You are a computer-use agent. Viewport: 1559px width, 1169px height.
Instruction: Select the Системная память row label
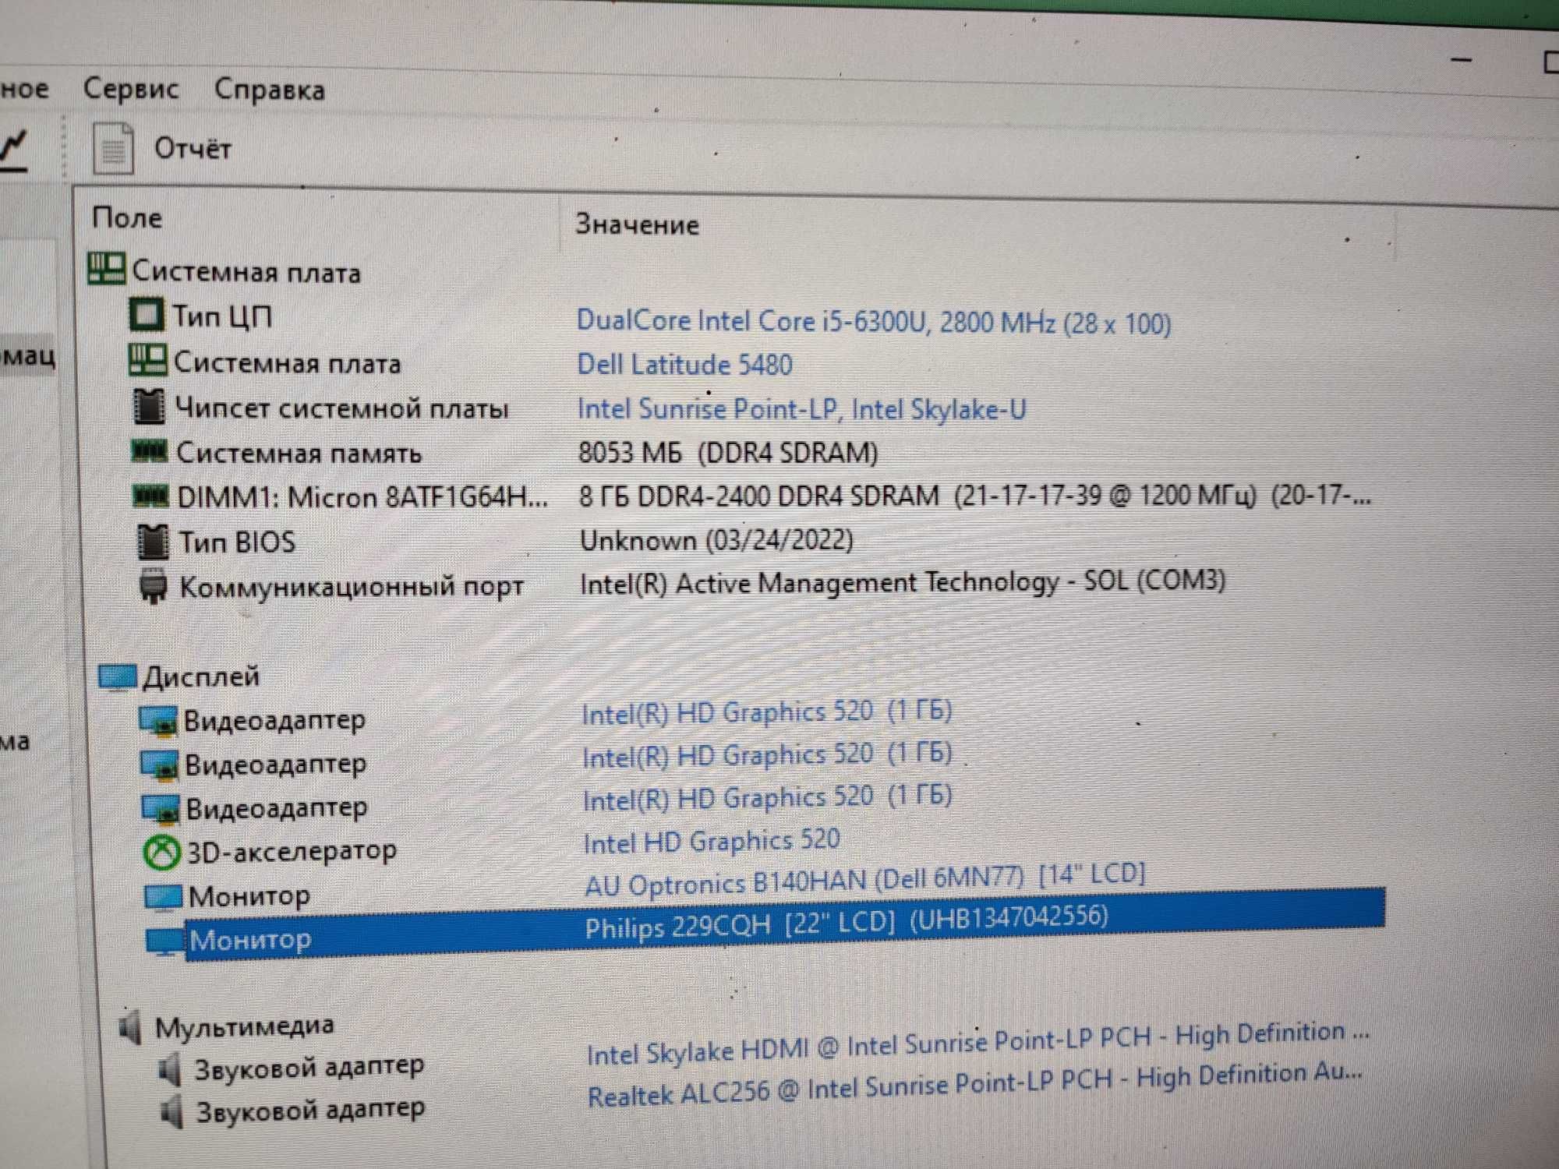(299, 453)
